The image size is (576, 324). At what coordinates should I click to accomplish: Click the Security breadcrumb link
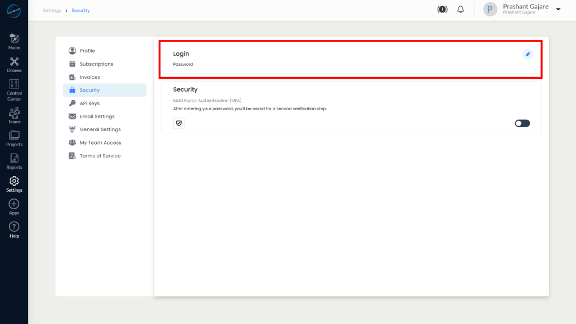[80, 10]
